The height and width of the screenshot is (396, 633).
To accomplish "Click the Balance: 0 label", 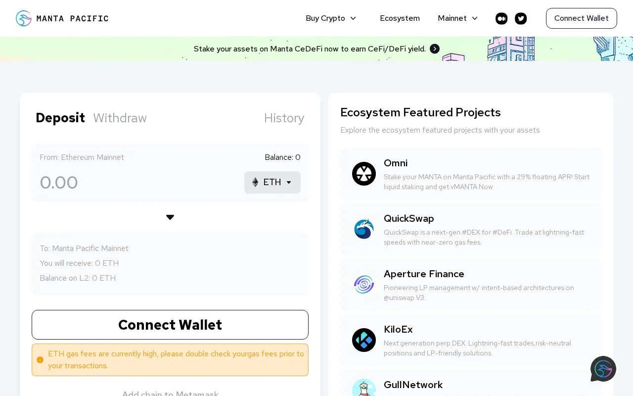I will coord(282,157).
